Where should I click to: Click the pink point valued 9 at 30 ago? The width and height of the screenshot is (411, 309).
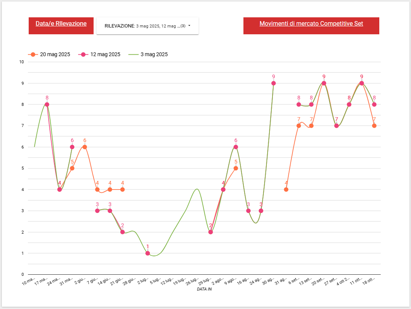click(x=274, y=83)
